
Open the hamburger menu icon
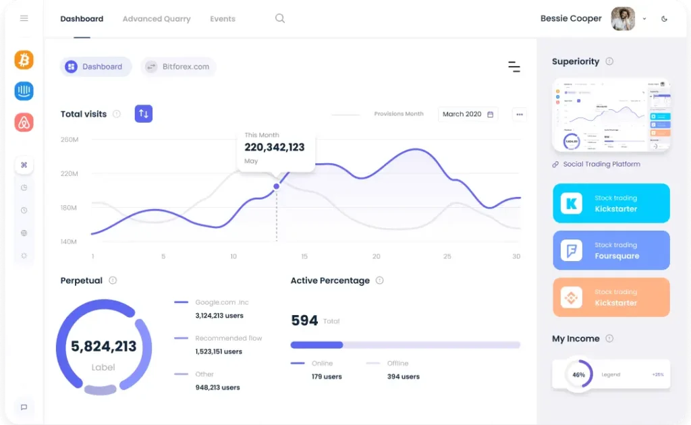[x=24, y=18]
